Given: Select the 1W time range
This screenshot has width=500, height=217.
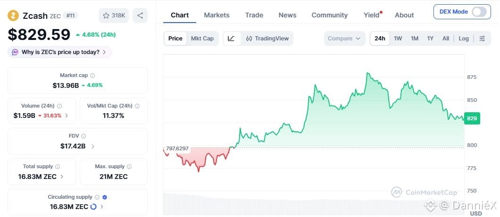Looking at the screenshot, I should click(x=398, y=39).
